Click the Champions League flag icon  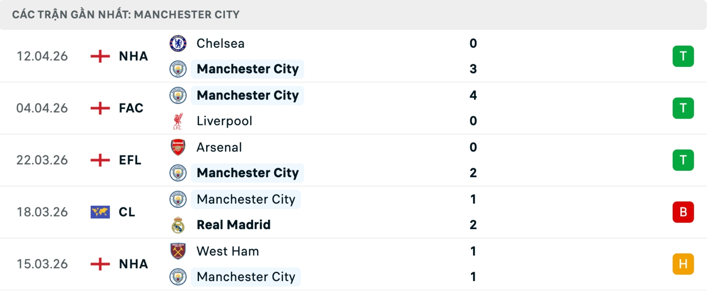100,212
